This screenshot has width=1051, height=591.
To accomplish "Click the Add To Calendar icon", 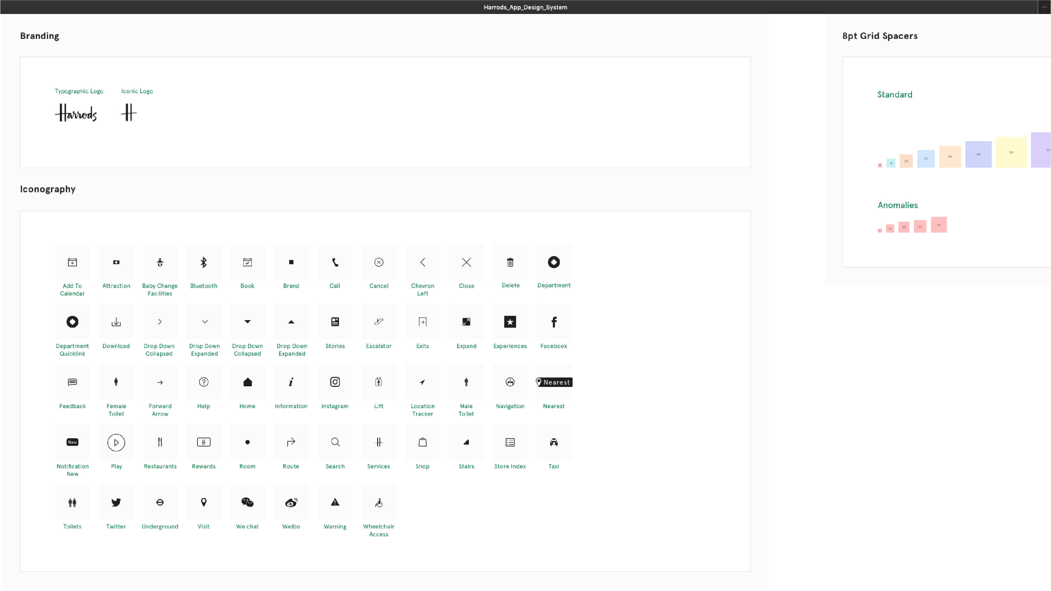I will tap(72, 262).
